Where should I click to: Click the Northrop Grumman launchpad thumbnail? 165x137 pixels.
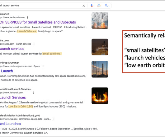[100, 69]
